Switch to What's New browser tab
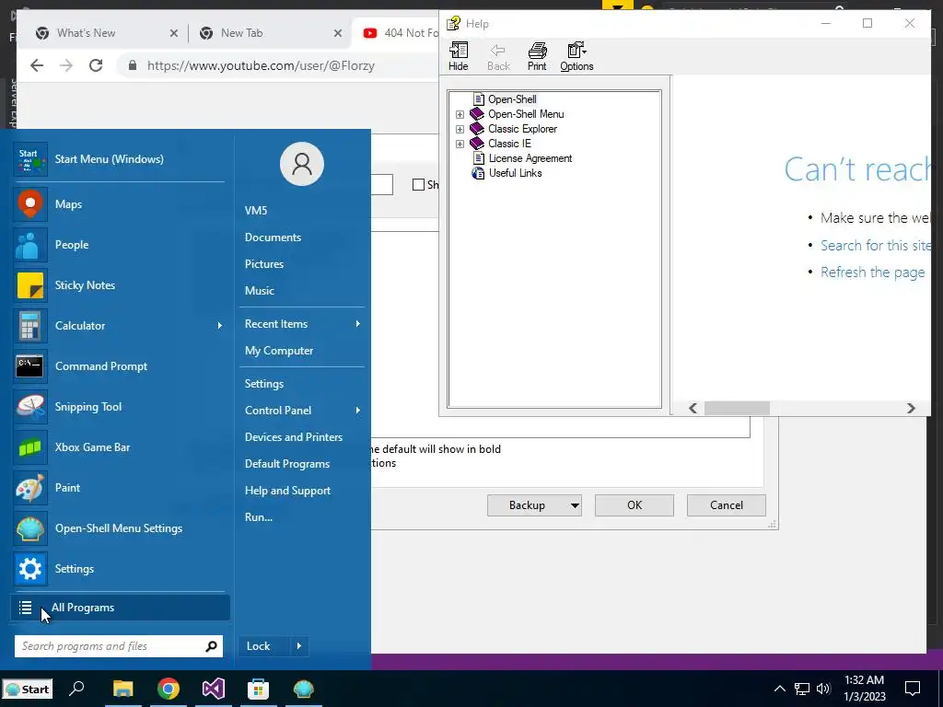The height and width of the screenshot is (707, 943). [x=107, y=33]
